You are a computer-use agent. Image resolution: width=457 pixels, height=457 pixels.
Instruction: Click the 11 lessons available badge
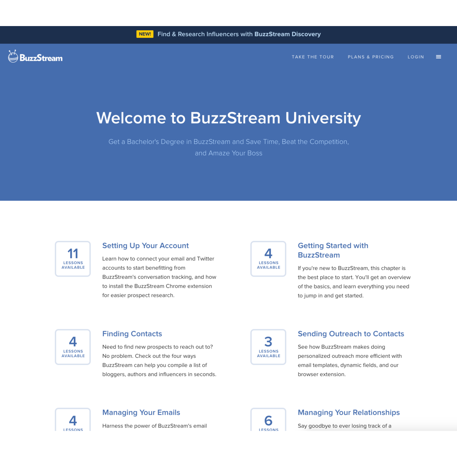click(x=73, y=259)
